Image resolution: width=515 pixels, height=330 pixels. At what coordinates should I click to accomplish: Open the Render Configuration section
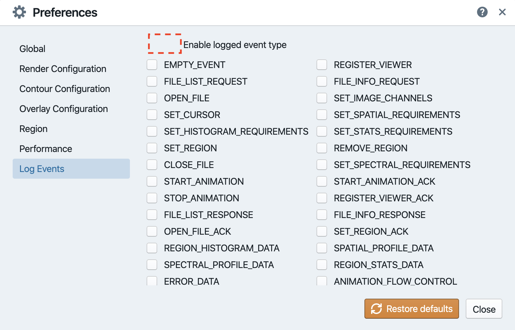click(63, 69)
